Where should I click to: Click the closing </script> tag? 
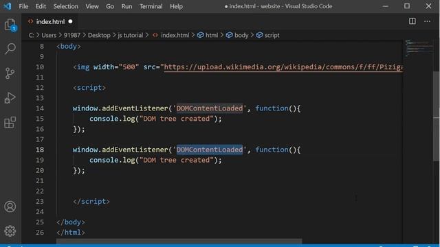point(91,201)
